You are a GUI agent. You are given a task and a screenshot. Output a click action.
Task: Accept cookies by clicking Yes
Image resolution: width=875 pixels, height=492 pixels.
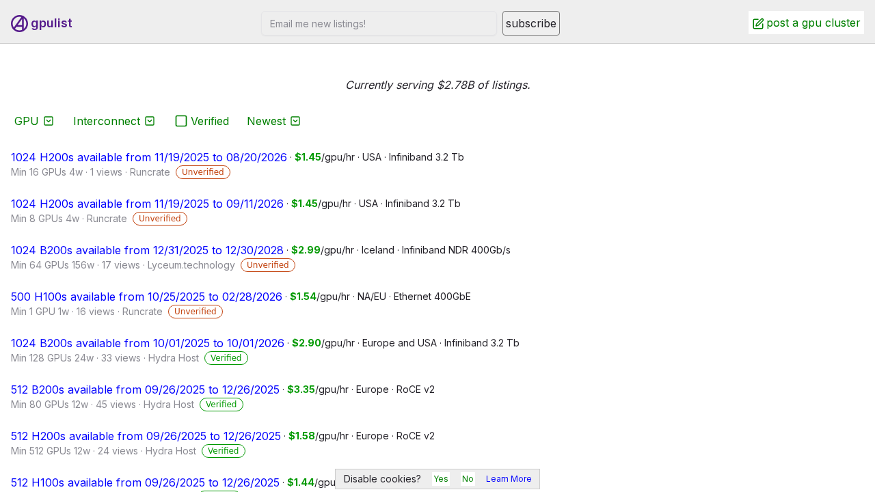coord(441,479)
